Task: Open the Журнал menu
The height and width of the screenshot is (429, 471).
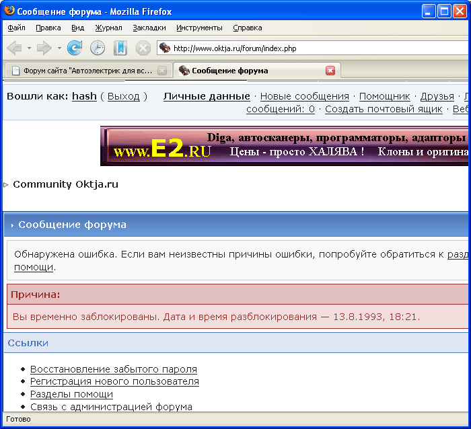Action: (x=109, y=28)
